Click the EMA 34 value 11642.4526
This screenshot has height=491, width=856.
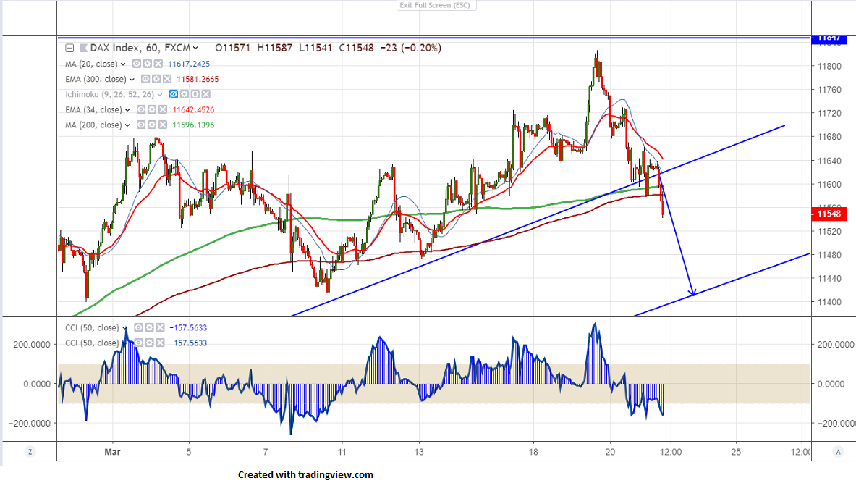click(x=193, y=110)
